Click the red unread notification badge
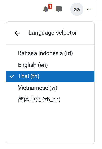Image resolution: width=102 pixels, height=149 pixels. tap(50, 6)
